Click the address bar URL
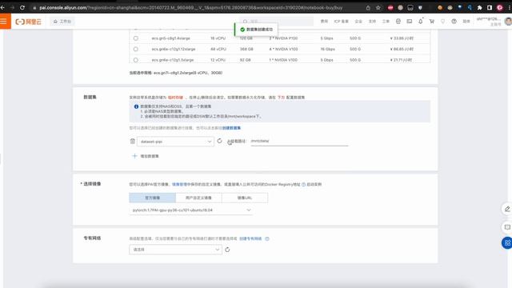This screenshot has height=288, width=512. click(x=190, y=7)
